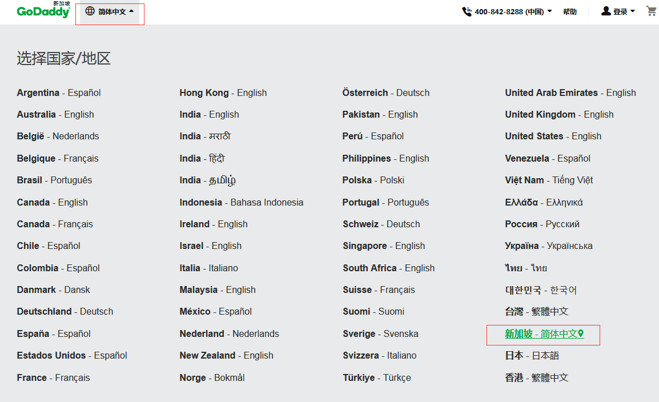Open the shopping cart
The image size is (659, 402).
click(651, 11)
